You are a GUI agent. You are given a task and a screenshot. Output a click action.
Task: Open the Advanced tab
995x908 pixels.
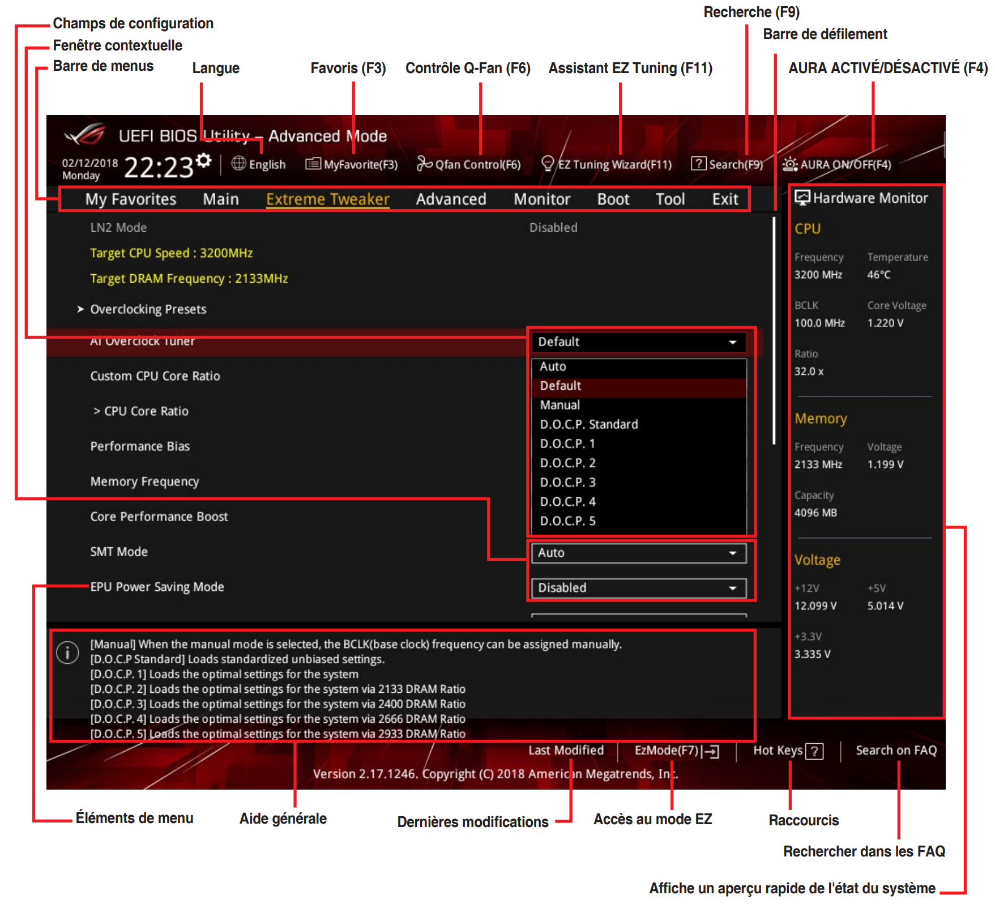coord(451,199)
